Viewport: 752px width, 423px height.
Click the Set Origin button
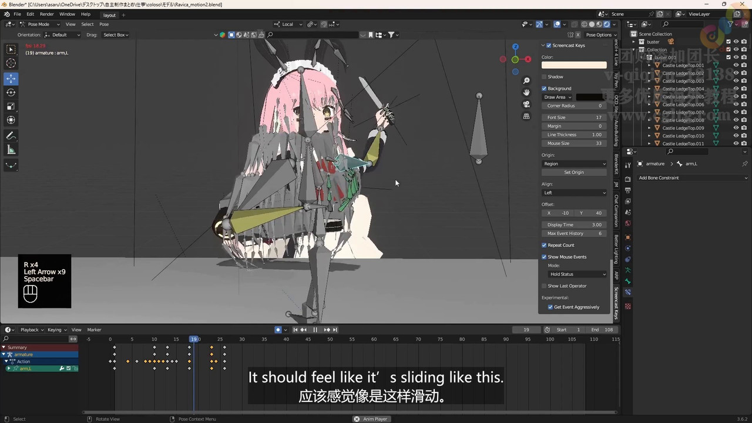[x=574, y=172]
